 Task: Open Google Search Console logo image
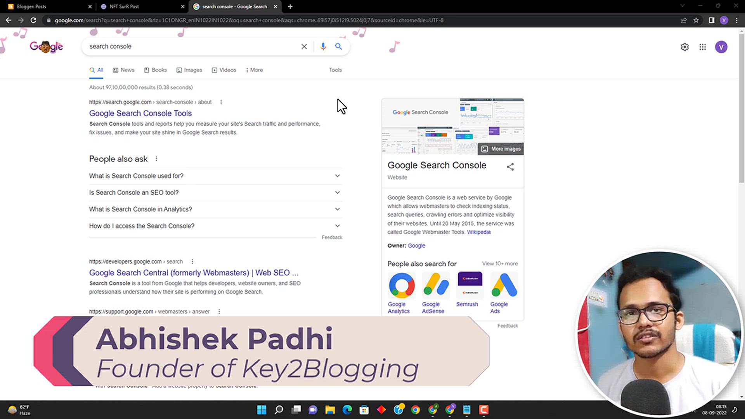[420, 112]
